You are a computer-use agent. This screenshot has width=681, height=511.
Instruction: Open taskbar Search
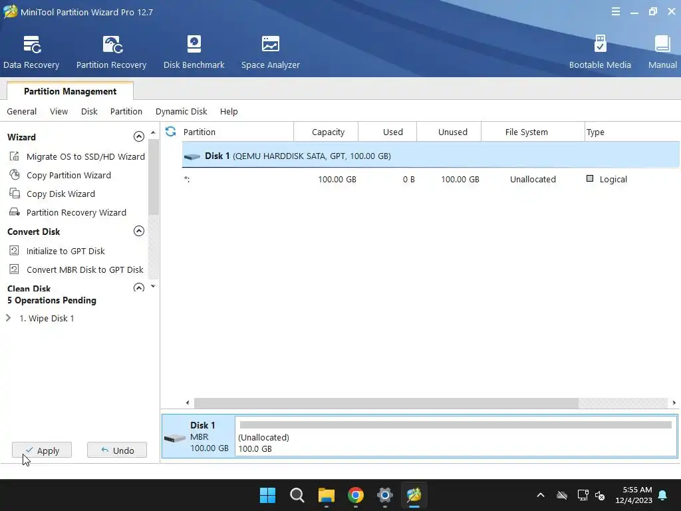[297, 495]
